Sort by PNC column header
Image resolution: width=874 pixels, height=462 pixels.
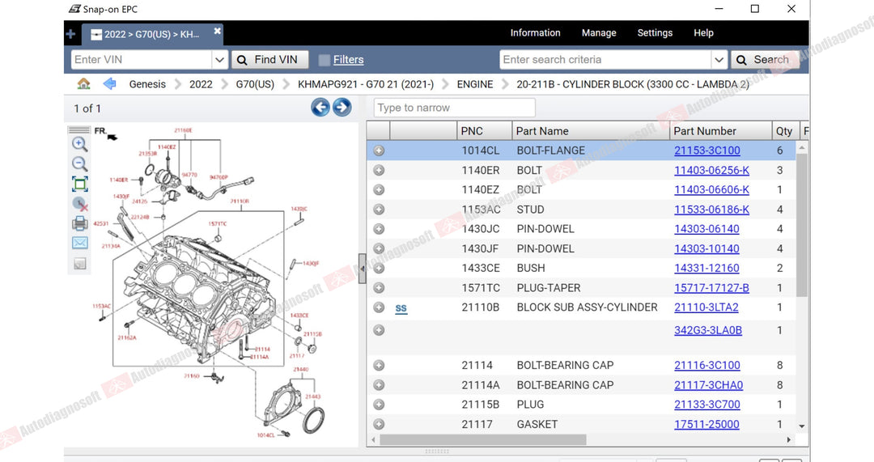pyautogui.click(x=484, y=131)
